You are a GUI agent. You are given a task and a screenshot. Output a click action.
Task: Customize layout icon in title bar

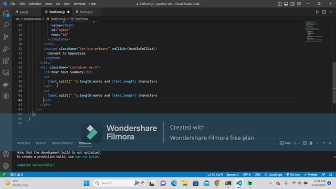tap(299, 4)
